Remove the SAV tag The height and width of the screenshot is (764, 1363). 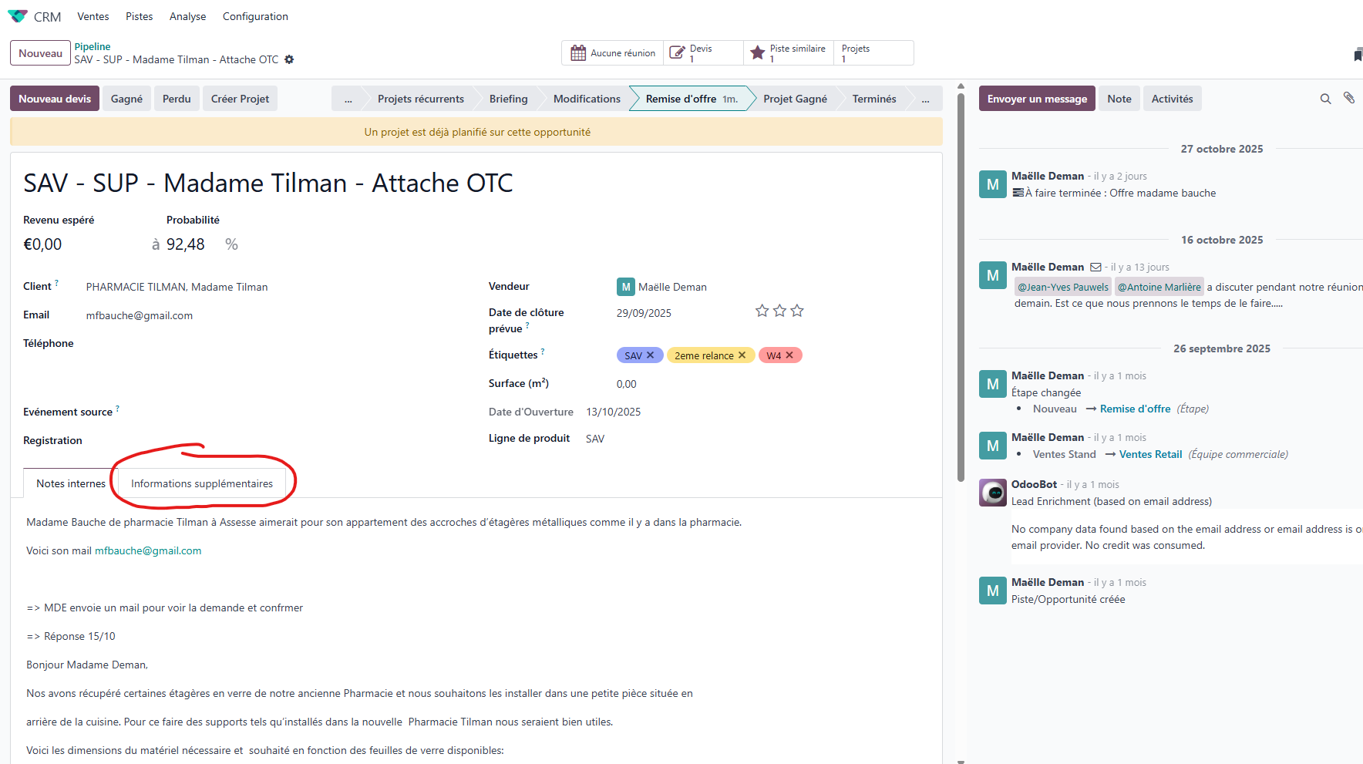tap(650, 355)
